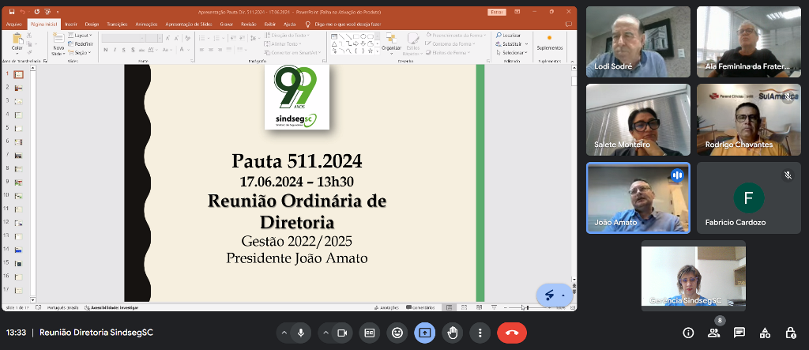Leave the call with red hang-up button
The image size is (809, 350).
pos(511,333)
